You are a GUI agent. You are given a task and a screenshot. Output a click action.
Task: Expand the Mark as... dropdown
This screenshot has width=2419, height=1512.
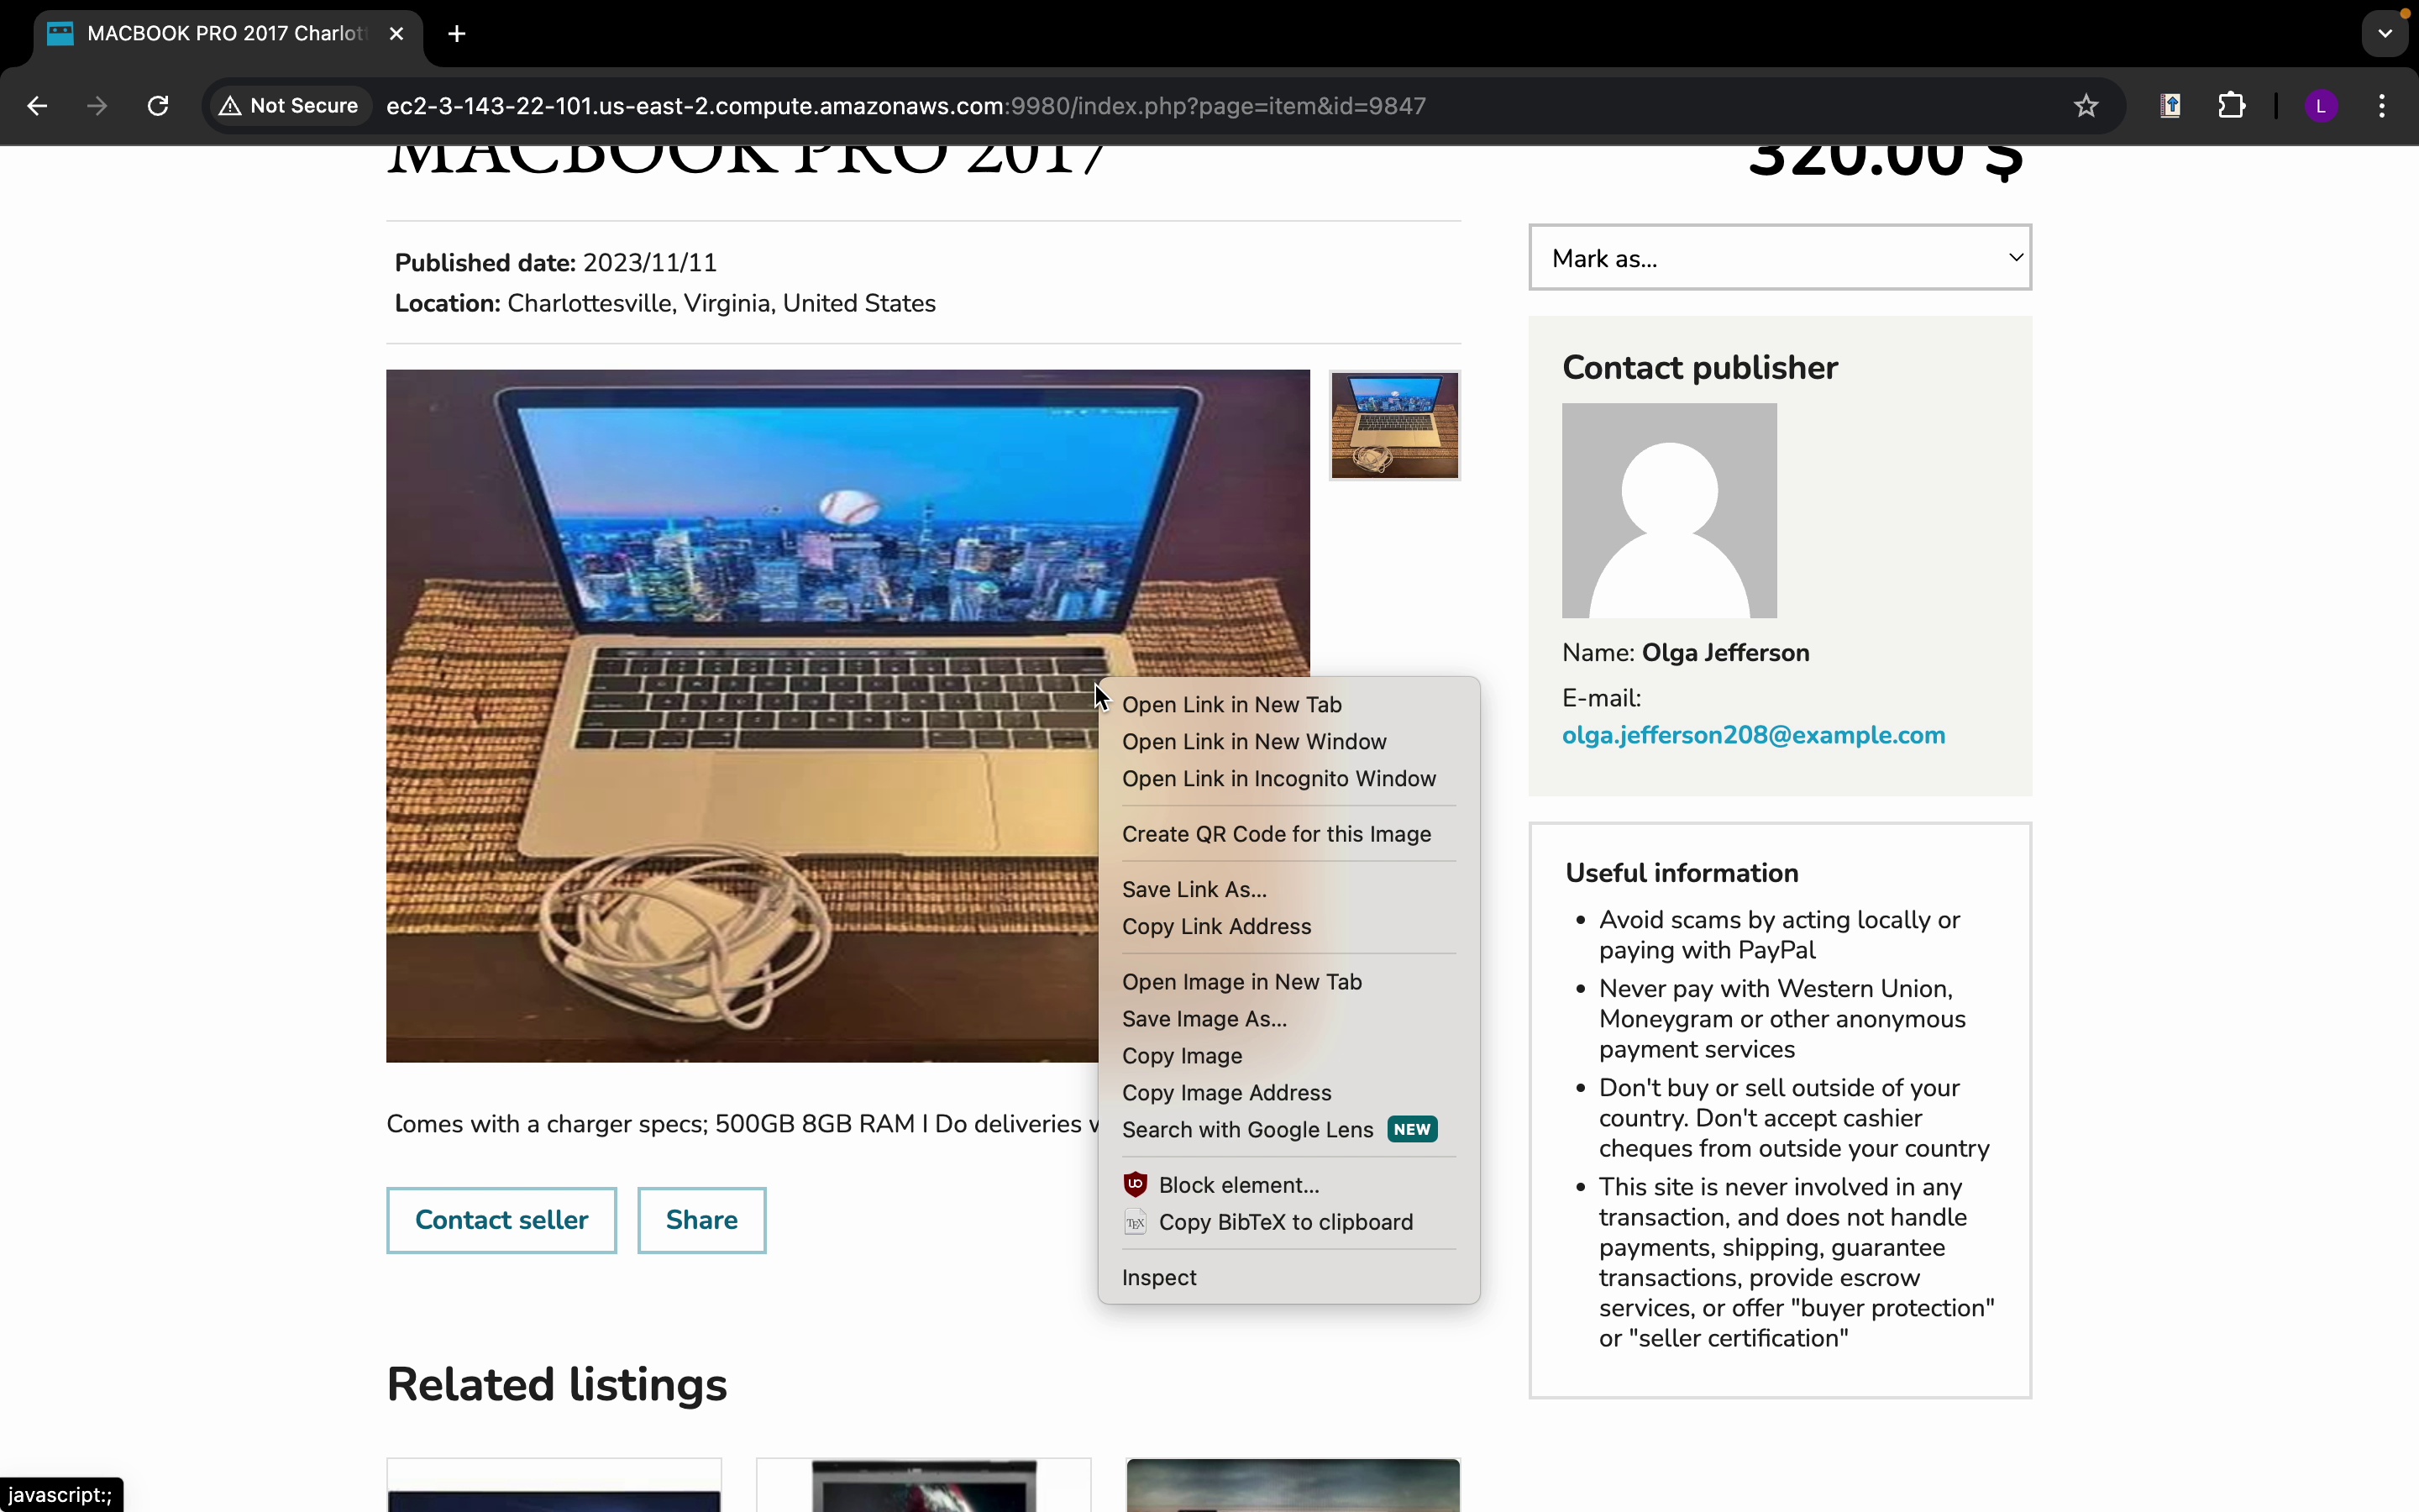pos(1779,258)
